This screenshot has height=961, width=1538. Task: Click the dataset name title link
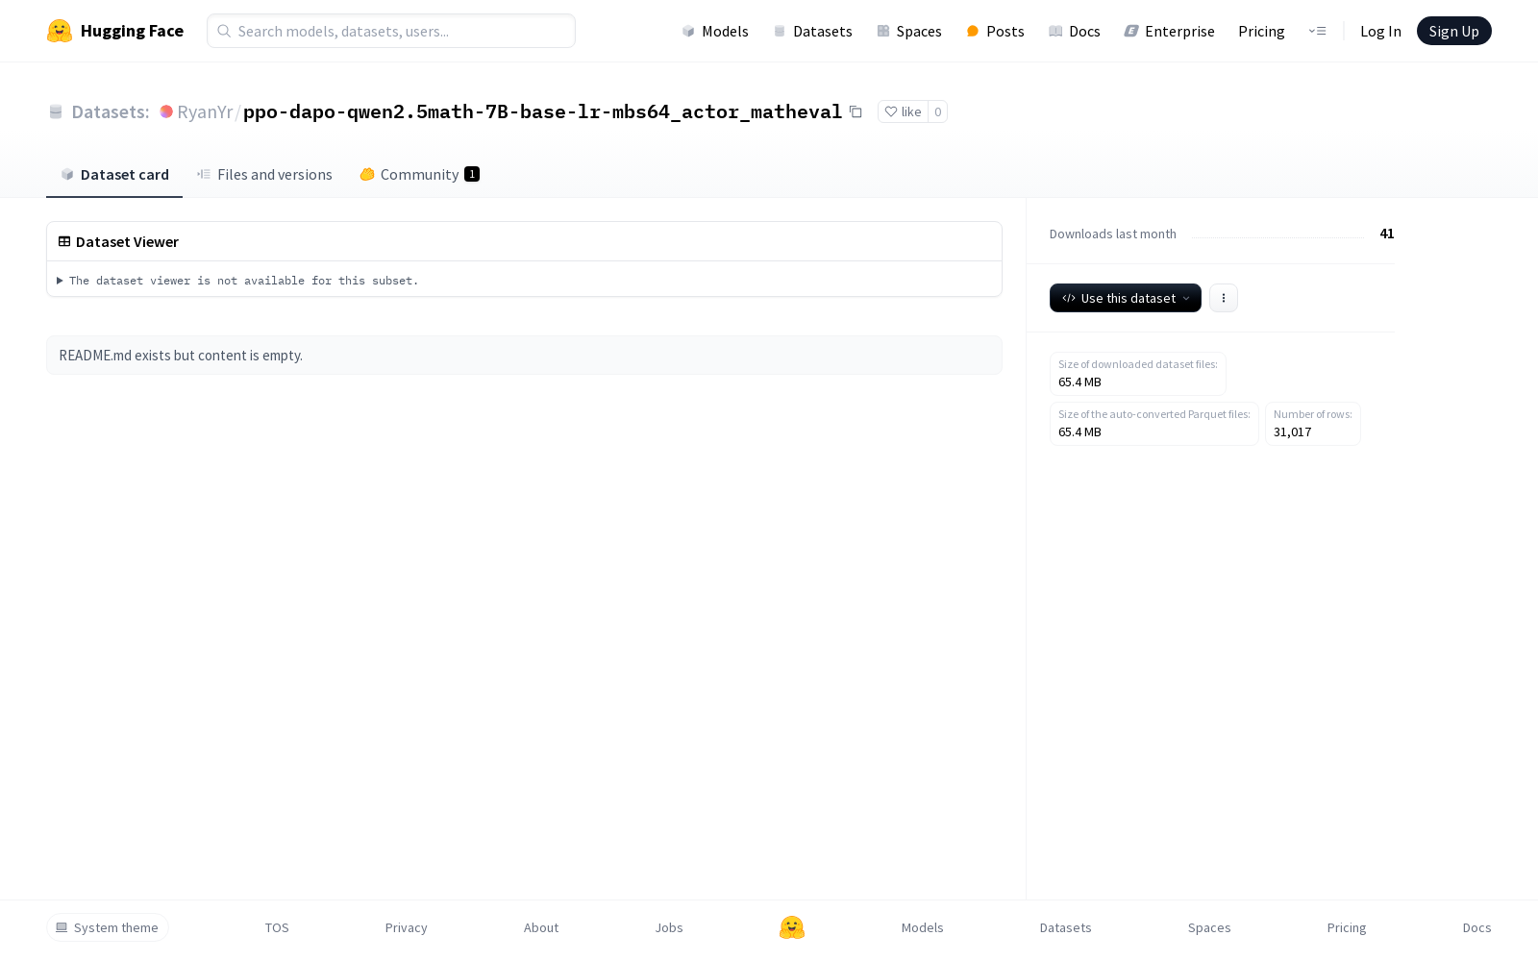pos(542,111)
